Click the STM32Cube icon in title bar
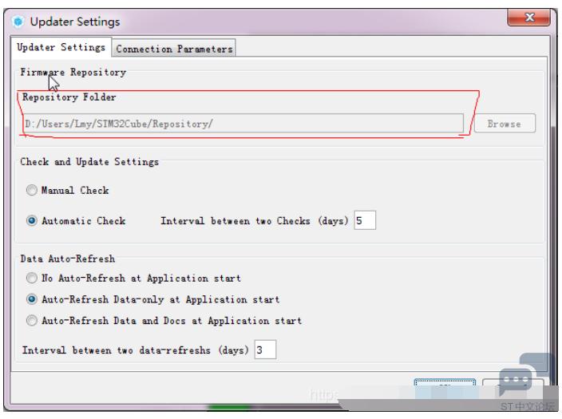The image size is (562, 419). coord(18,22)
